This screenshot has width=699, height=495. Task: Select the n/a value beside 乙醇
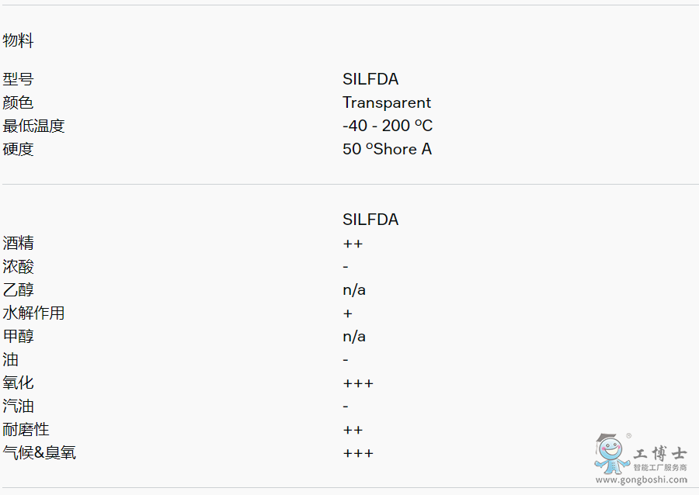353,290
